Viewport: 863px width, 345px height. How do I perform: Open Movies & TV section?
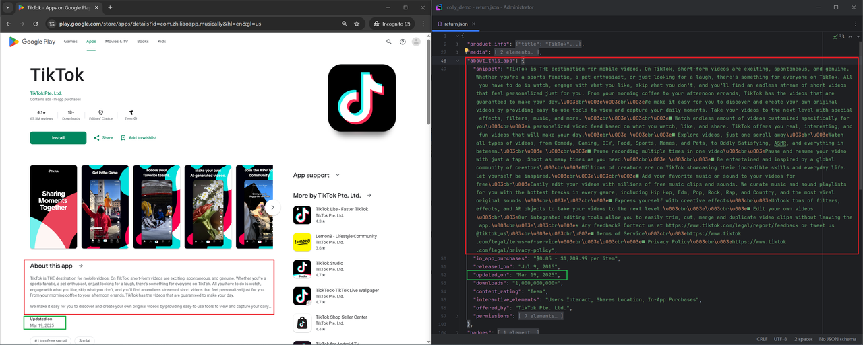[116, 42]
